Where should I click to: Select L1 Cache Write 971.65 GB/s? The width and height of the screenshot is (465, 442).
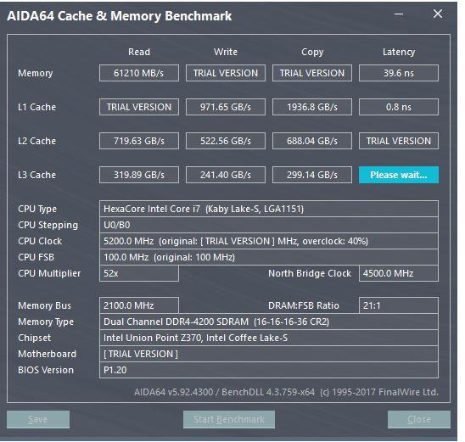[226, 107]
